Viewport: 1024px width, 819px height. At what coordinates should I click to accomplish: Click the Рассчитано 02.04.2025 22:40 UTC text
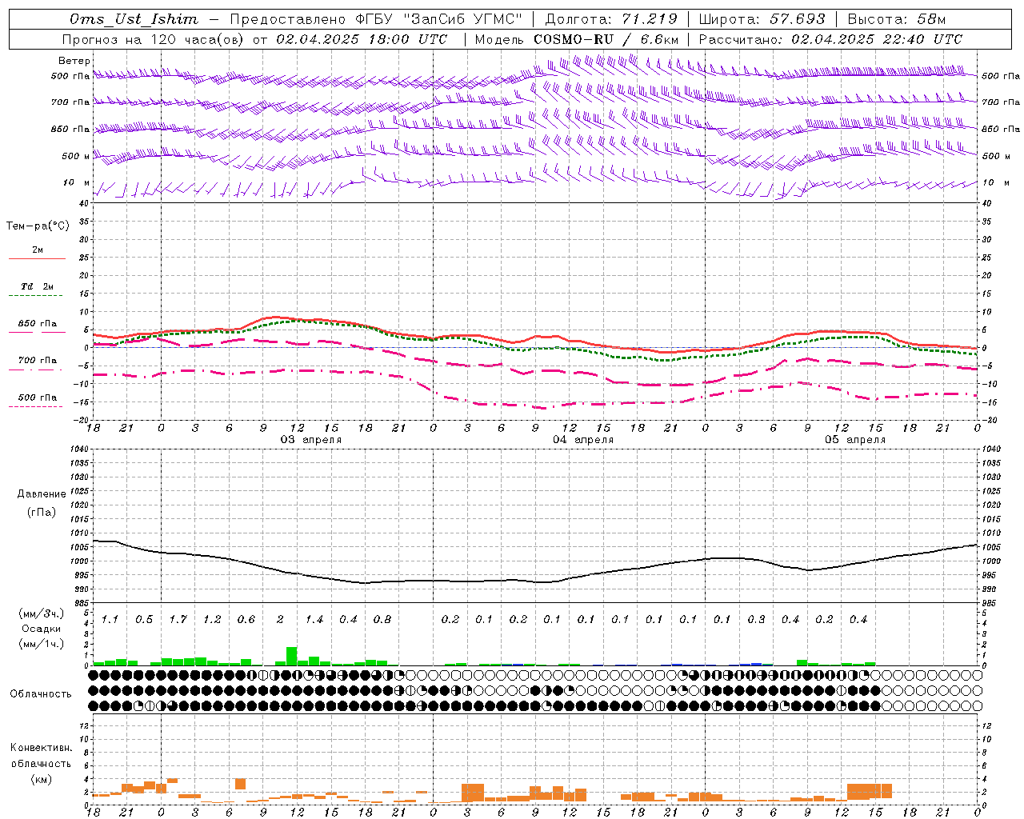click(x=830, y=39)
